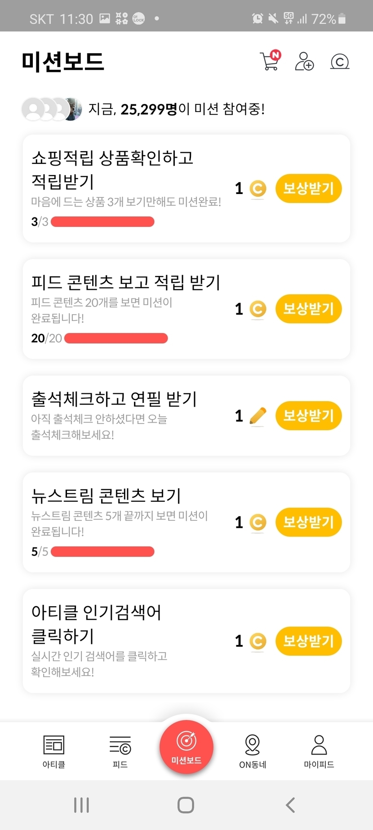373x830 pixels.
Task: Tap the coin icon on 뉴스트림 mission
Action: (258, 523)
